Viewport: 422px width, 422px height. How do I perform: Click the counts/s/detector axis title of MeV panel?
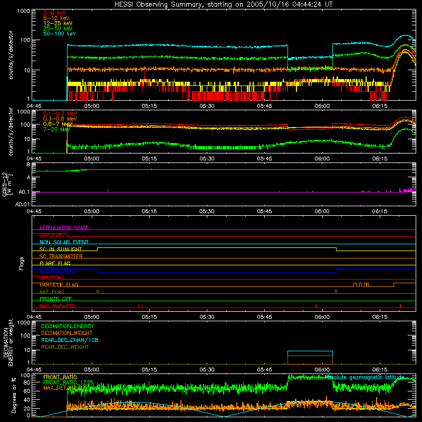11,131
